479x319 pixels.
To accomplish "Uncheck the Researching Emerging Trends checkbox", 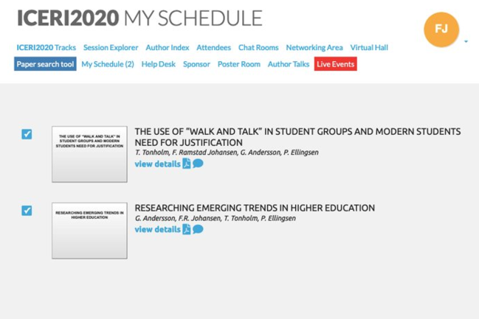I will click(27, 211).
